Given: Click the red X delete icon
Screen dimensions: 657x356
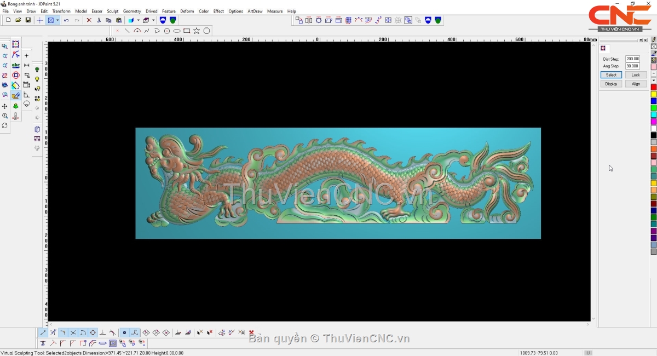Looking at the screenshot, I should [89, 20].
